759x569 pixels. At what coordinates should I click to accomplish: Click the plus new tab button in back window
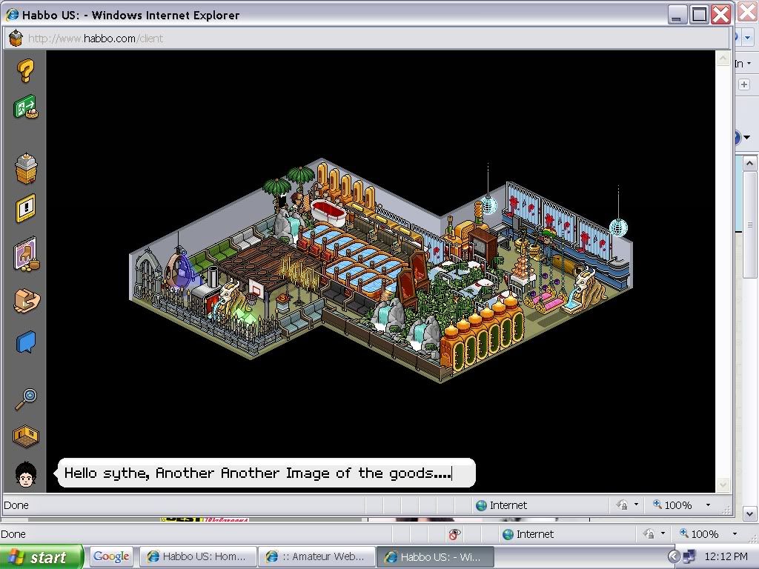744,84
